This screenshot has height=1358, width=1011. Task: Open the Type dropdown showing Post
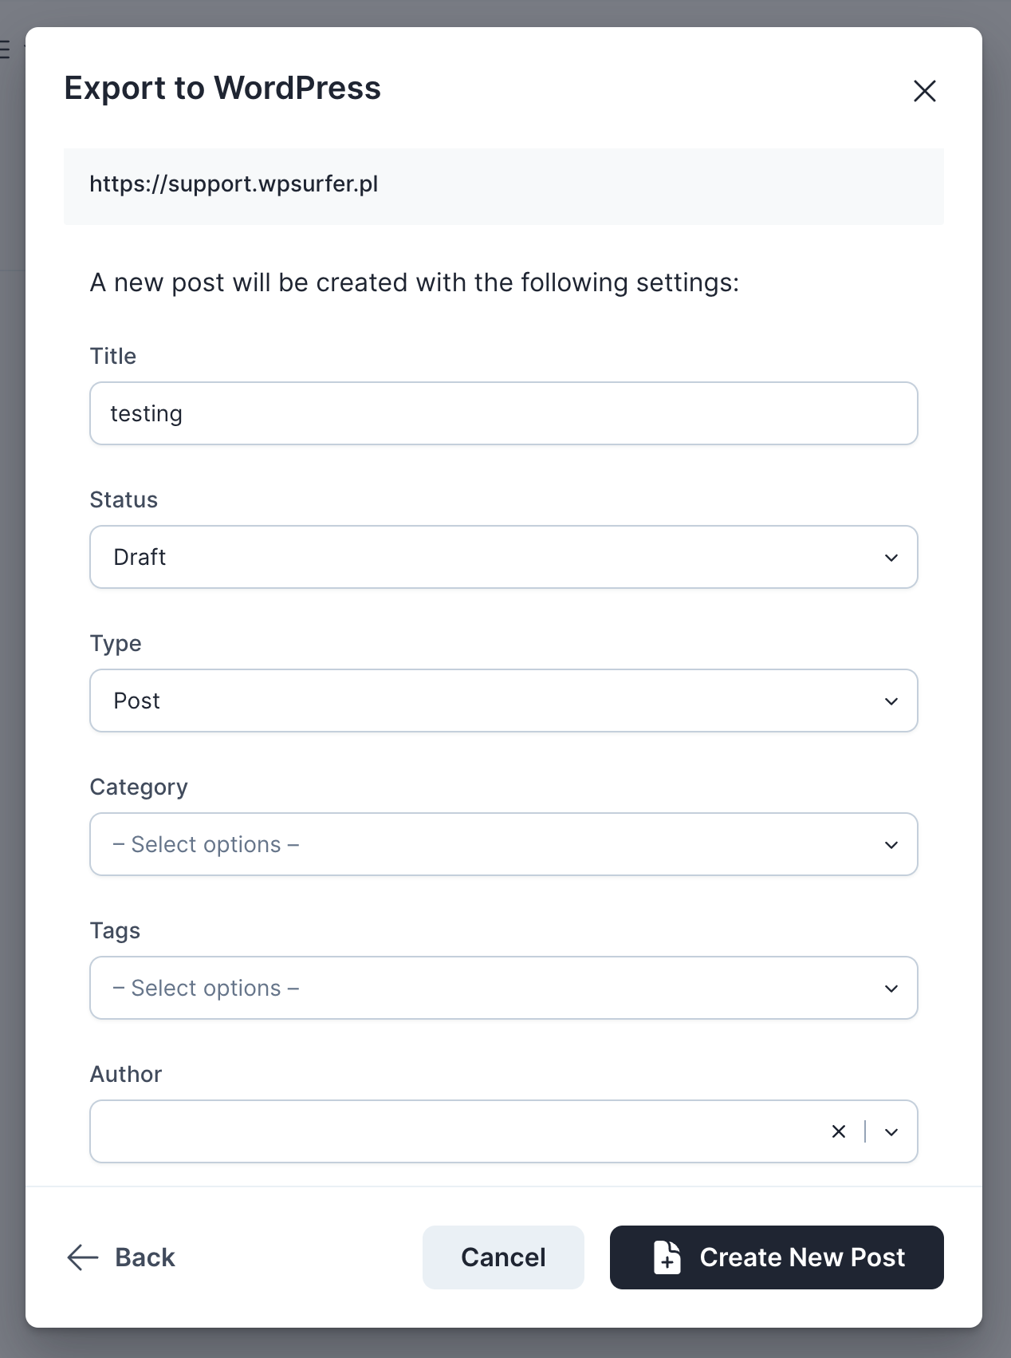478,701
